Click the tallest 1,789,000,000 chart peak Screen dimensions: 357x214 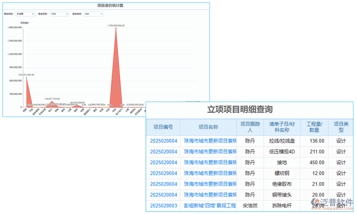point(116,29)
